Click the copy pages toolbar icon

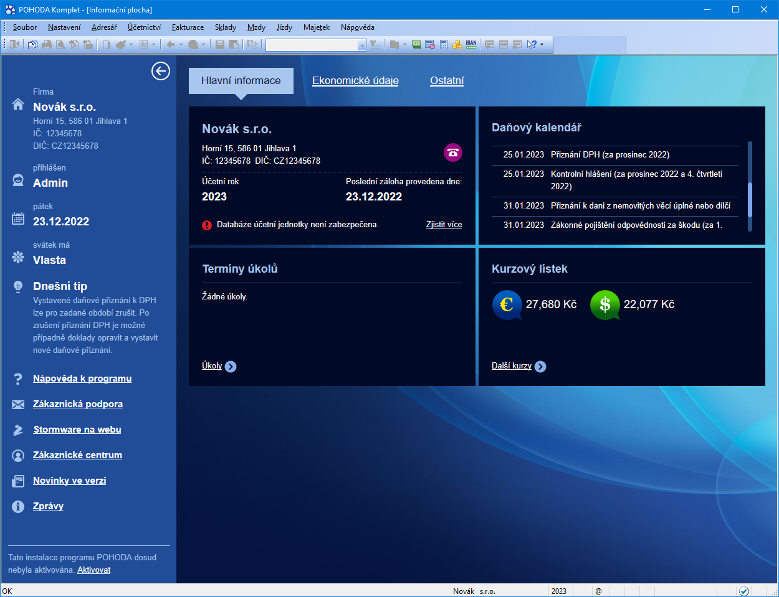[252, 44]
